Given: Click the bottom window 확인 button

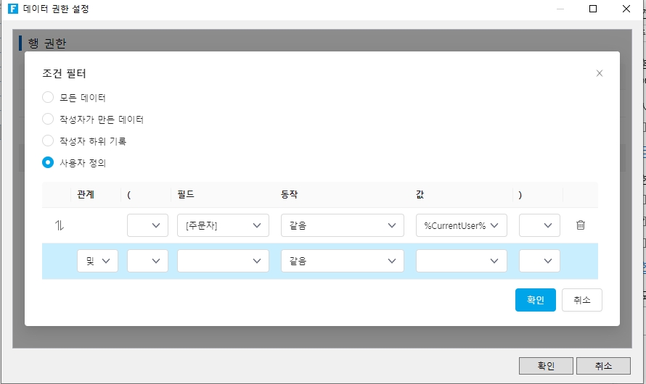Looking at the screenshot, I should coord(545,366).
